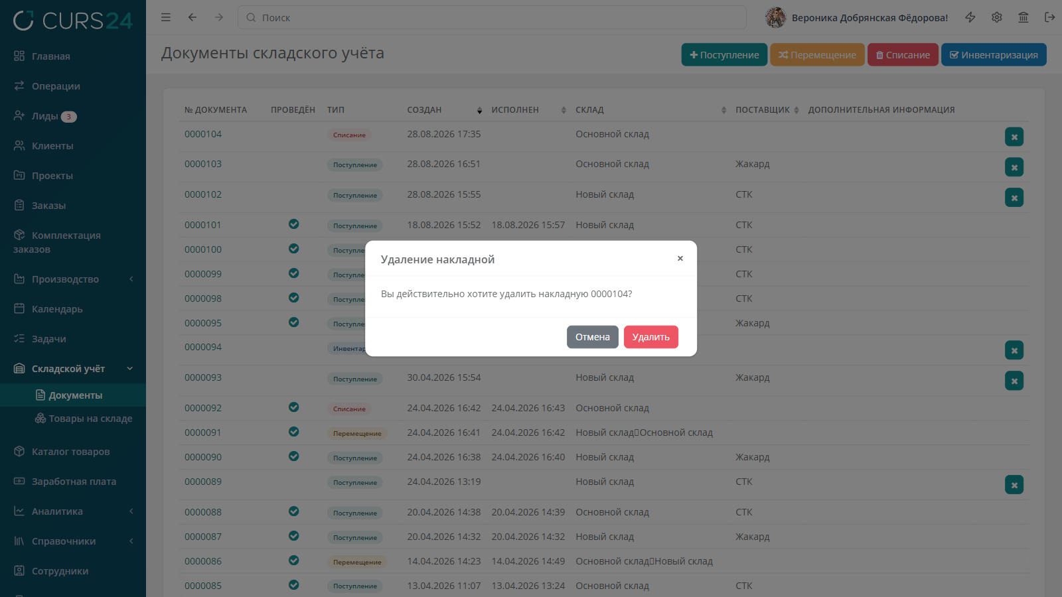Sort the table by Поставщик column
Image resolution: width=1062 pixels, height=597 pixels.
coord(767,110)
